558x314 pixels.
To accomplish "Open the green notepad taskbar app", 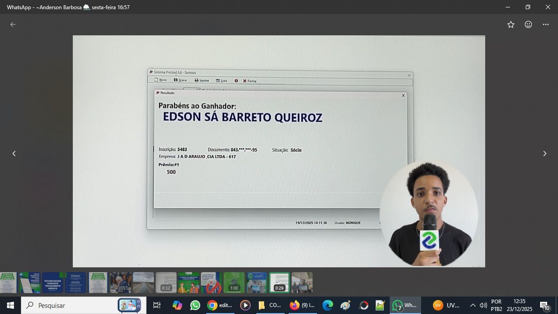I will [380, 305].
